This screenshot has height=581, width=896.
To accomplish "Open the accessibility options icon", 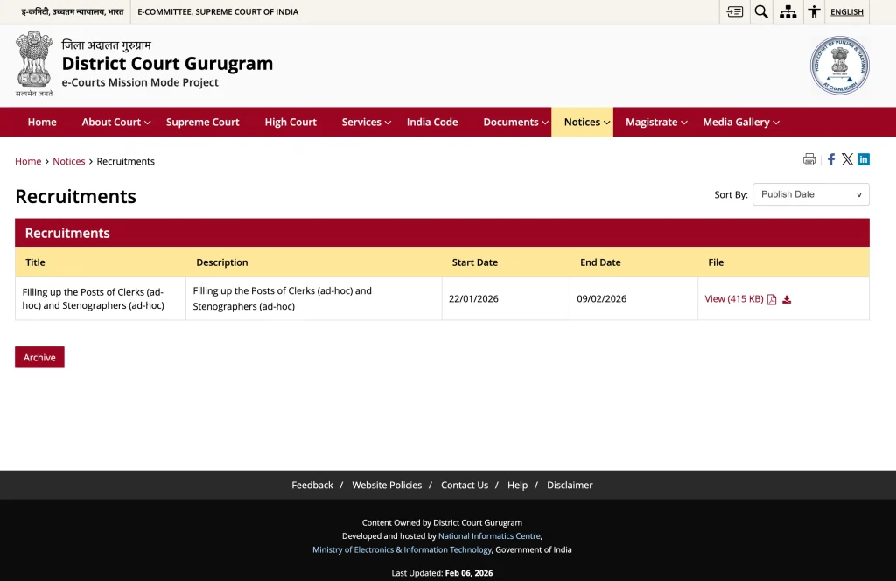I will click(x=814, y=11).
